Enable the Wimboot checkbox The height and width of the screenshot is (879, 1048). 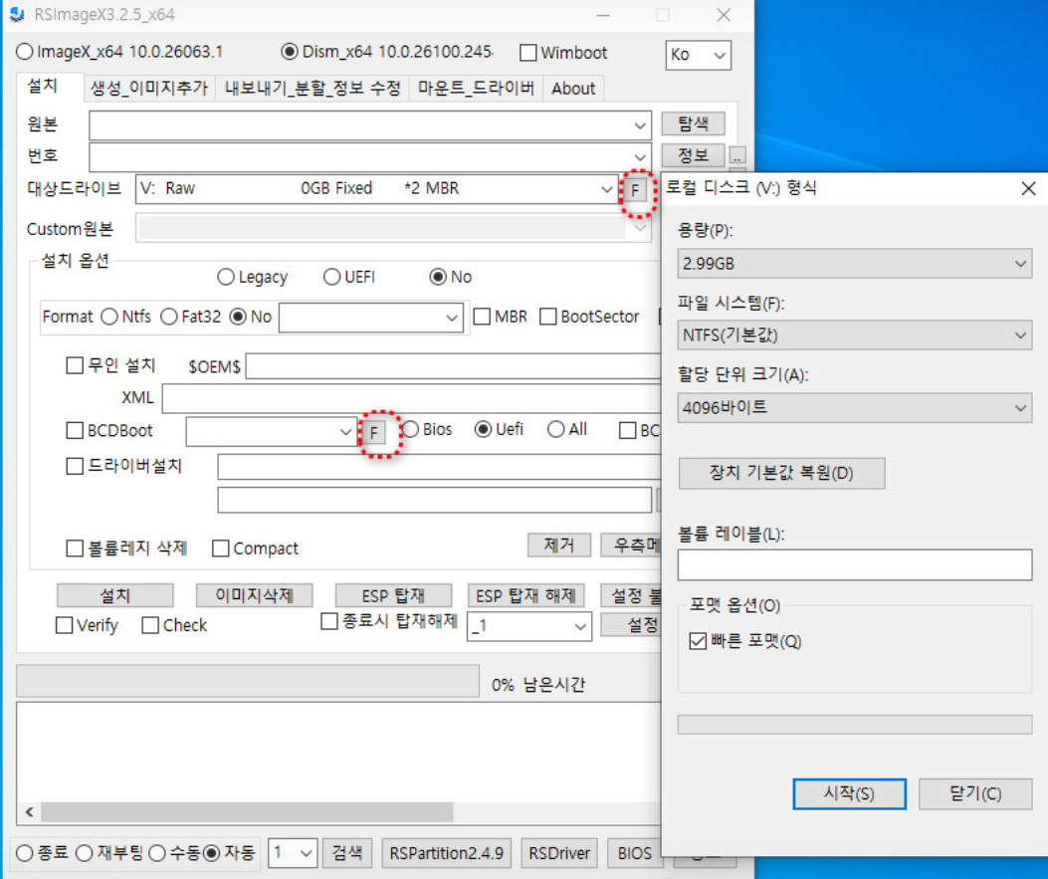[x=528, y=53]
